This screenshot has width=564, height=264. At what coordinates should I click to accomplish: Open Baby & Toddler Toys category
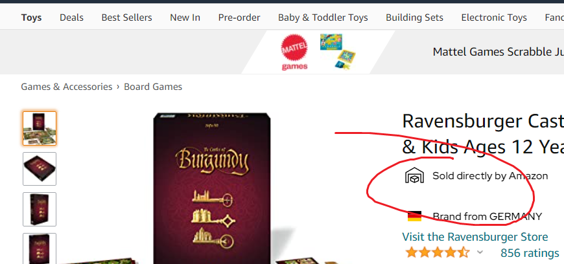tap(323, 17)
